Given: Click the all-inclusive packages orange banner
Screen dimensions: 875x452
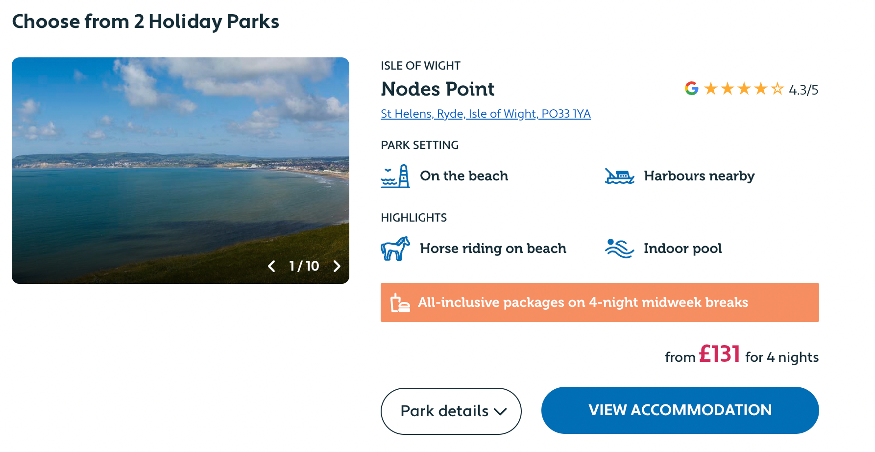Looking at the screenshot, I should (x=599, y=302).
